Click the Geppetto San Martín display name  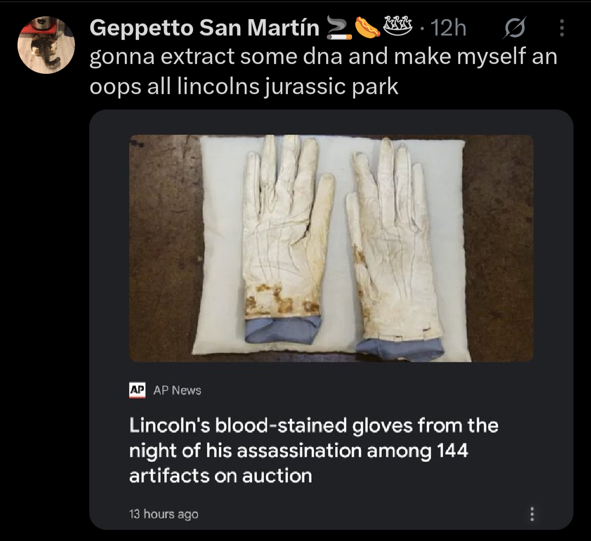pyautogui.click(x=204, y=28)
